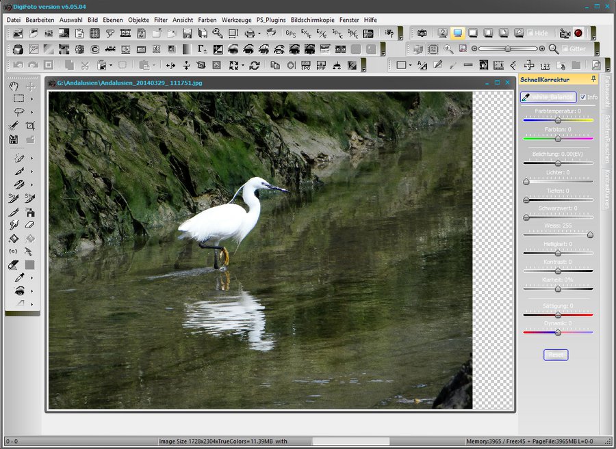Image resolution: width=616 pixels, height=449 pixels.
Task: Click the copyright symbol toolbar icon
Action: coord(95,49)
